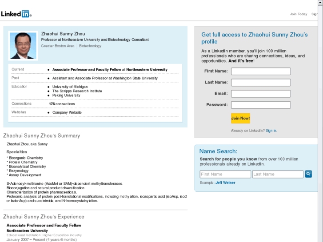
Task: Click the name search magnifier button
Action: coord(308,174)
